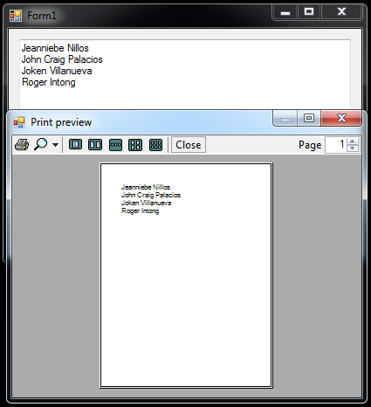Close the Print preview window

(x=341, y=118)
